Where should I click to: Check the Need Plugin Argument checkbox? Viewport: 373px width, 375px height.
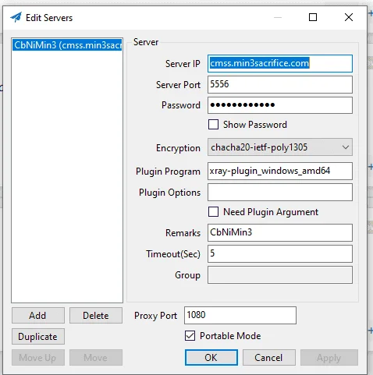213,212
